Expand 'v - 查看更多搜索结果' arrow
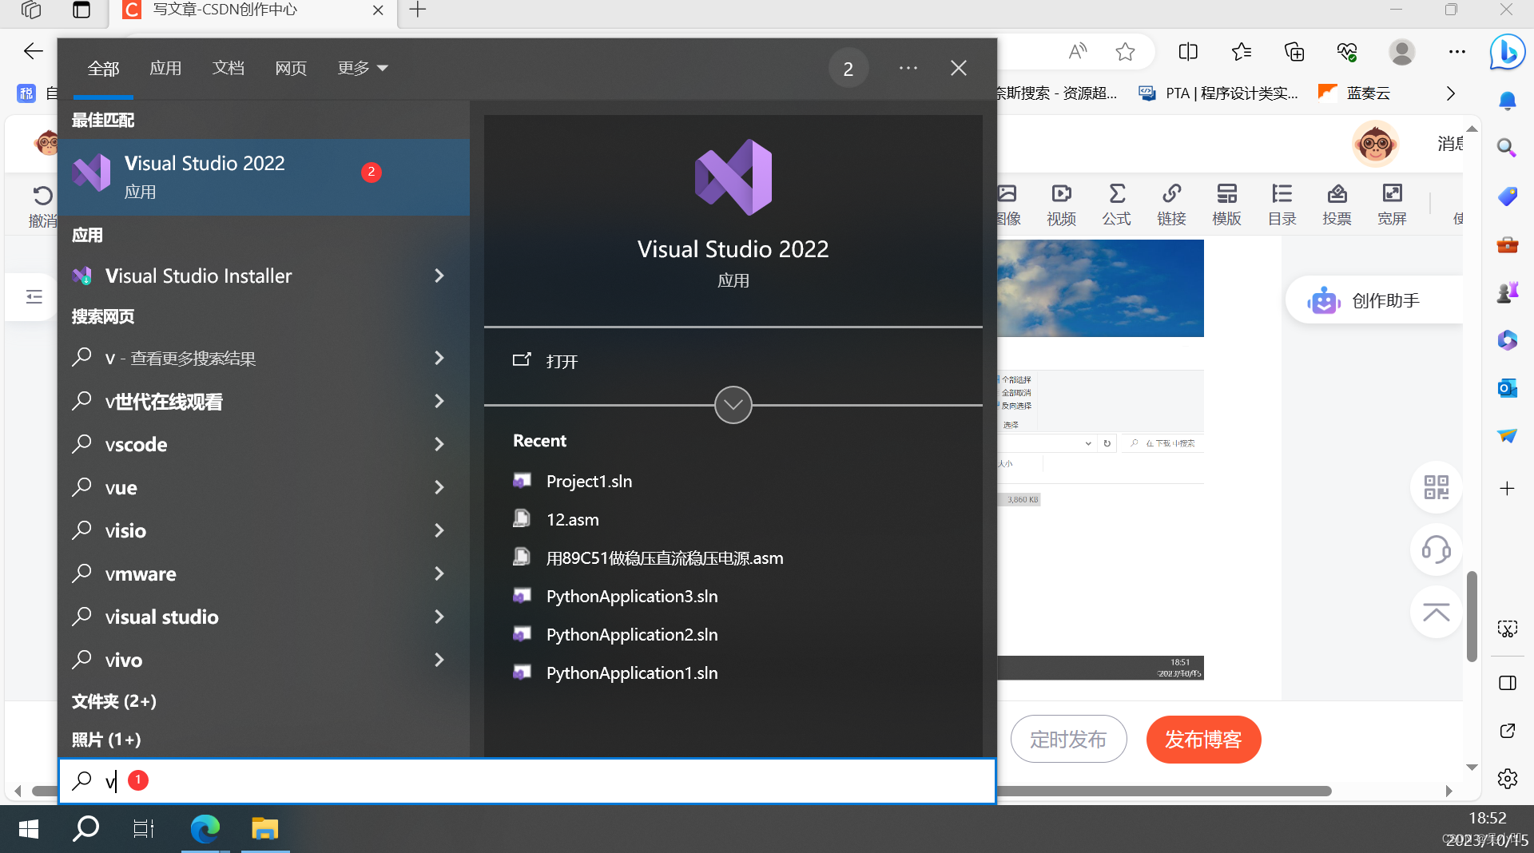This screenshot has width=1534, height=853. [x=439, y=358]
